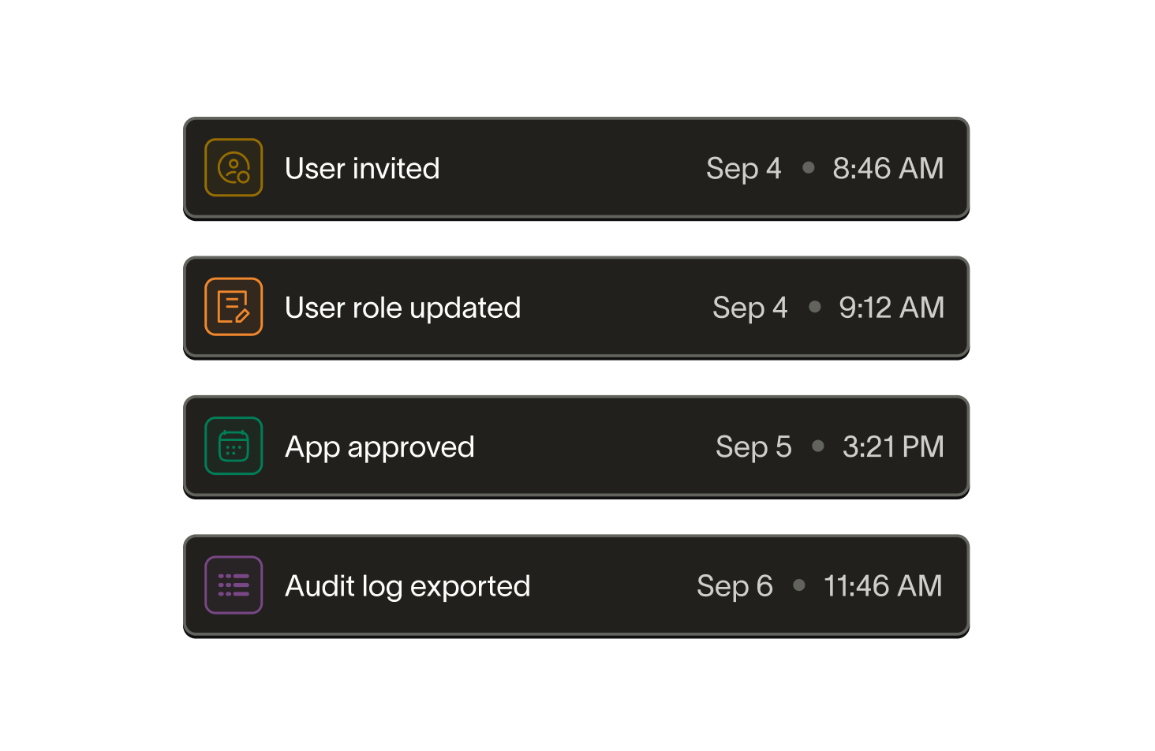Click the 'Sep 5' date label
Screen dimensions: 1155x751
tap(753, 446)
